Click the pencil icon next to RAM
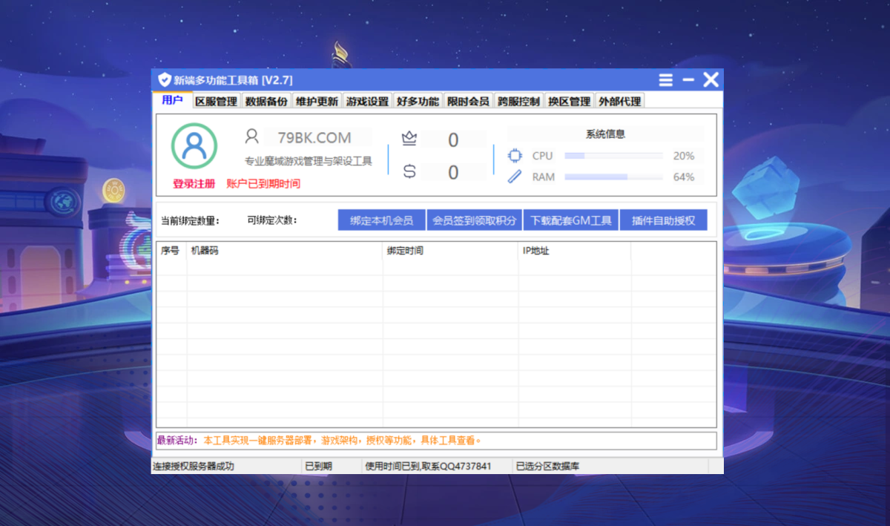Image resolution: width=890 pixels, height=526 pixels. click(513, 177)
